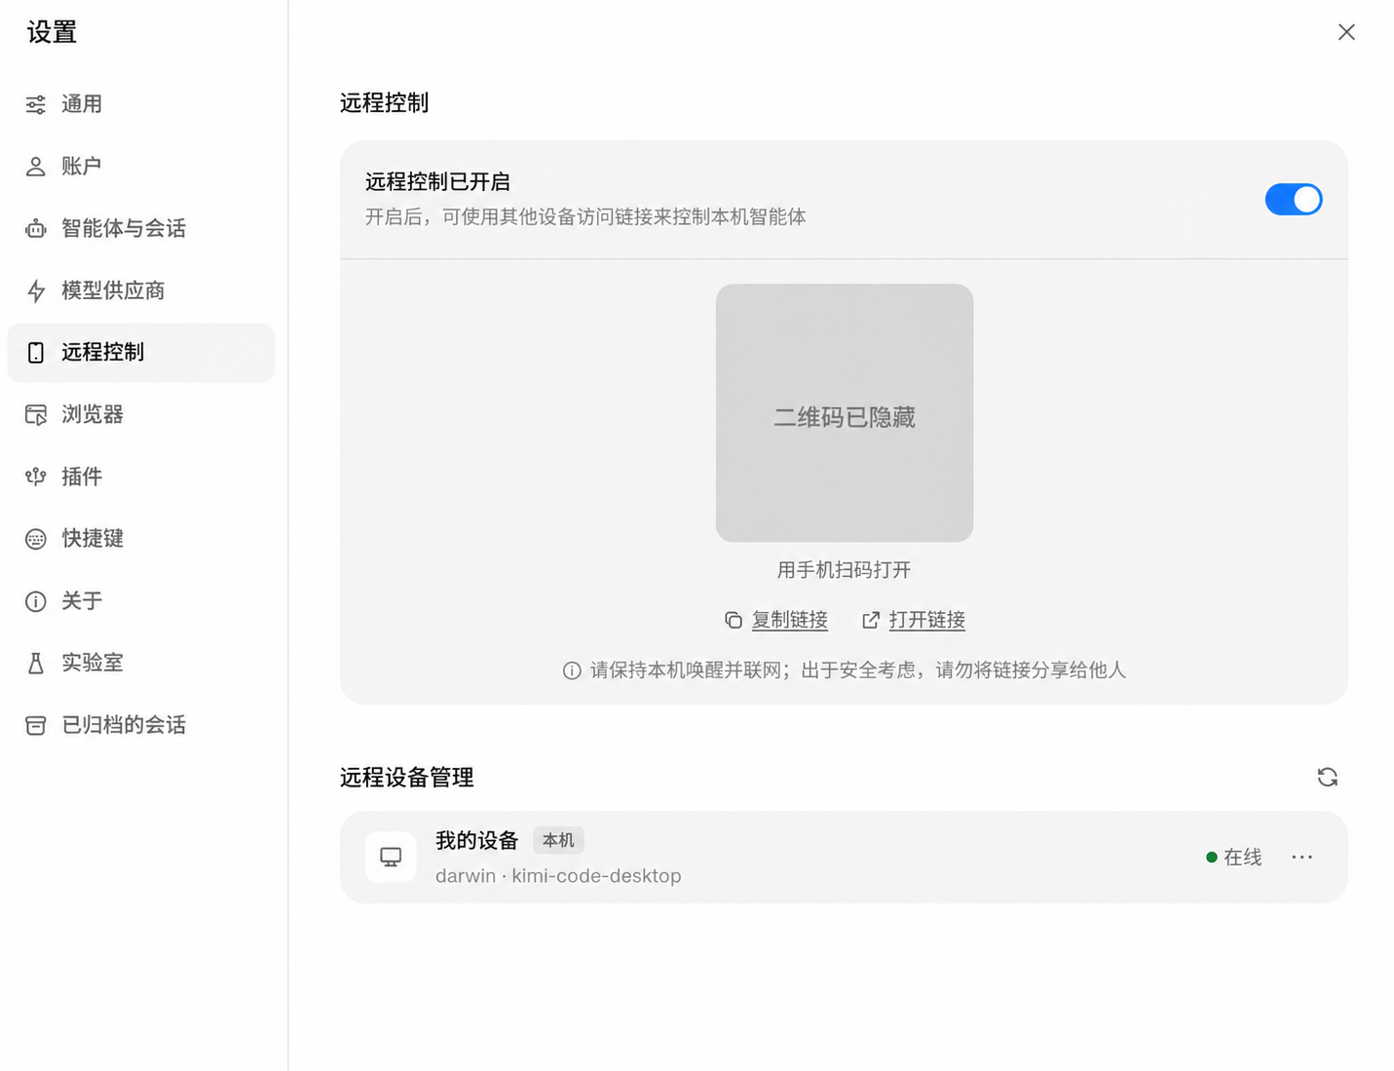Click the external-link icon beside 打开链接
The height and width of the screenshot is (1071, 1394).
871,620
